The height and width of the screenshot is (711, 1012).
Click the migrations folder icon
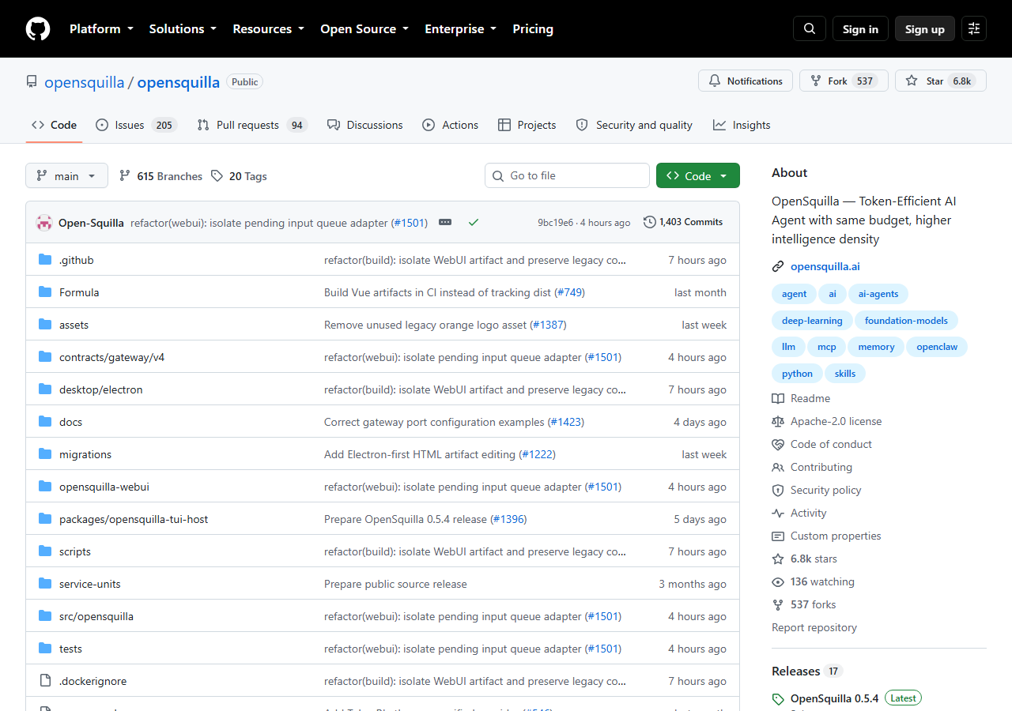click(45, 454)
